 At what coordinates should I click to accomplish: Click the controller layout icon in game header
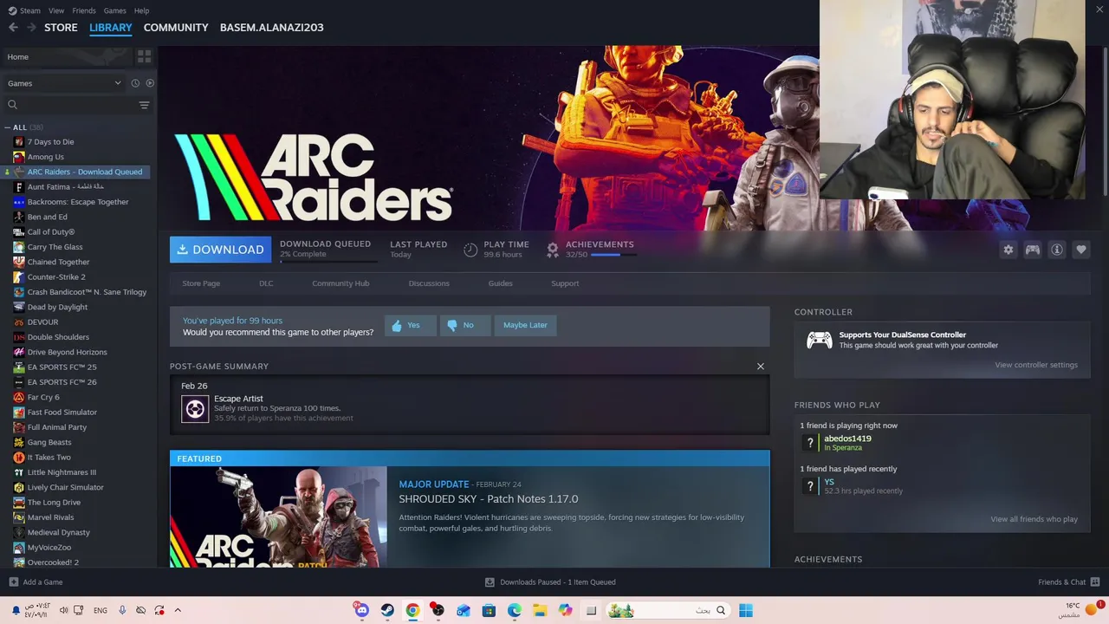pos(1033,250)
